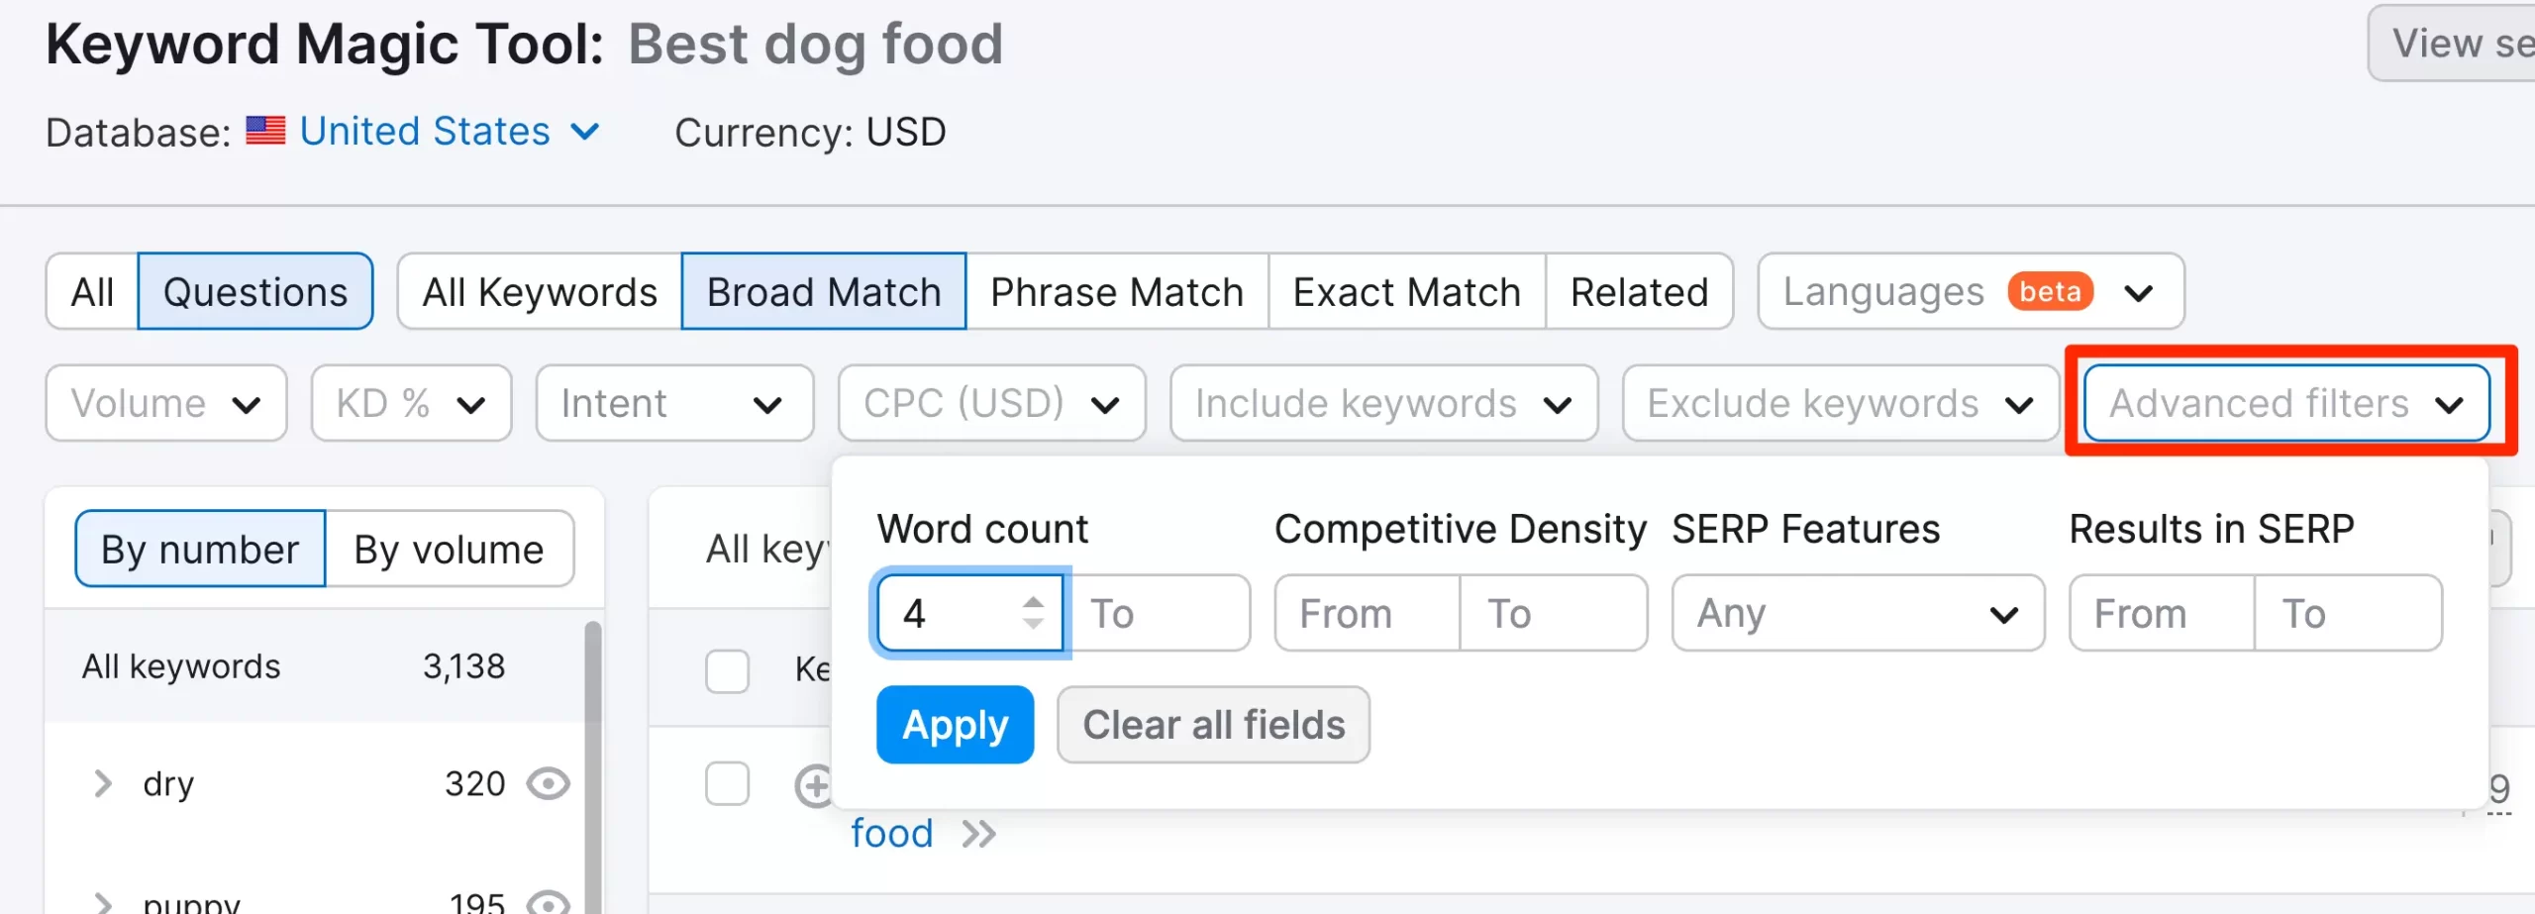Click the plus icon in keyword row
The image size is (2535, 914).
[x=813, y=787]
